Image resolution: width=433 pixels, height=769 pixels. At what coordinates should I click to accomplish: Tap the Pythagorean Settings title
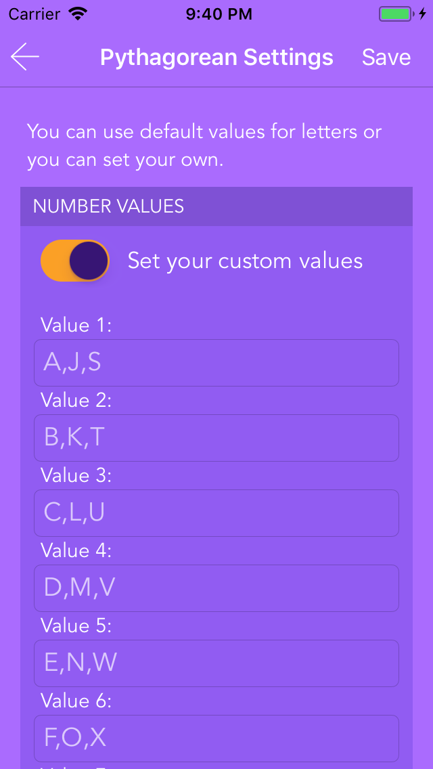216,57
